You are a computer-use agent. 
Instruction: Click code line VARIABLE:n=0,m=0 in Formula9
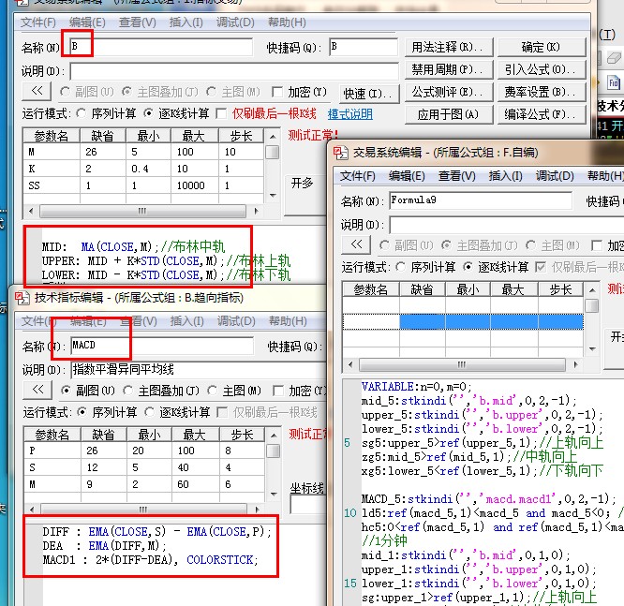416,386
